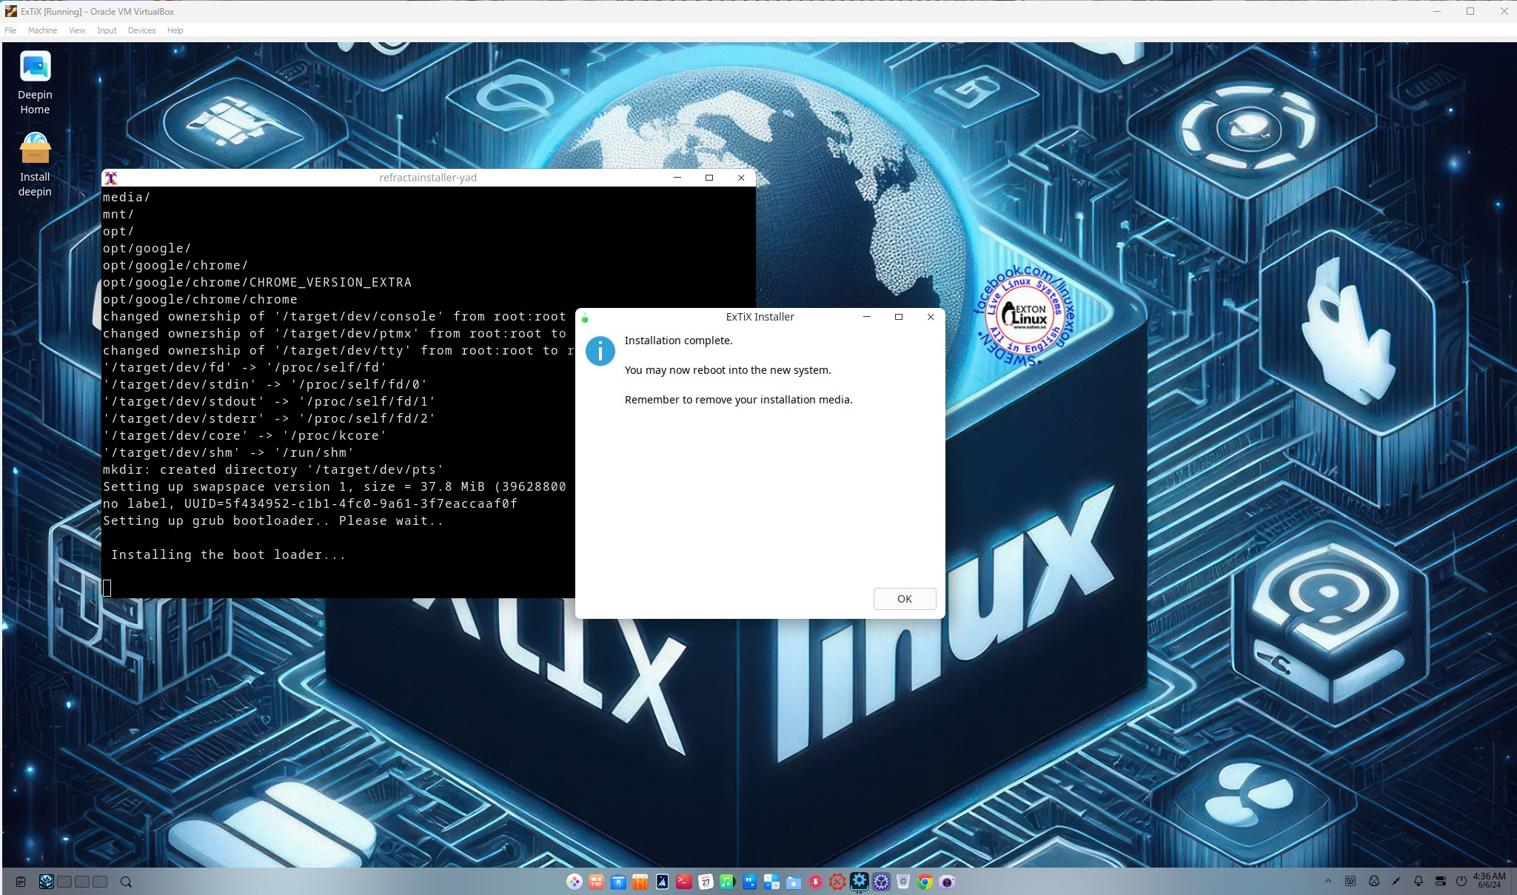The image size is (1517, 895).
Task: Click the clock showing 4:36 AM
Action: point(1489,880)
